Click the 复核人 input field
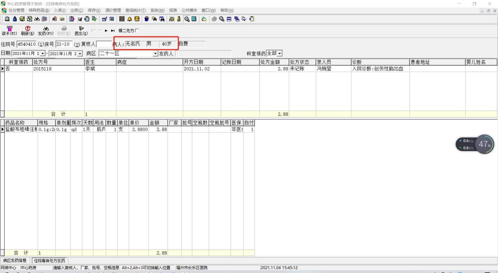The height and width of the screenshot is (273, 498). click(104, 44)
